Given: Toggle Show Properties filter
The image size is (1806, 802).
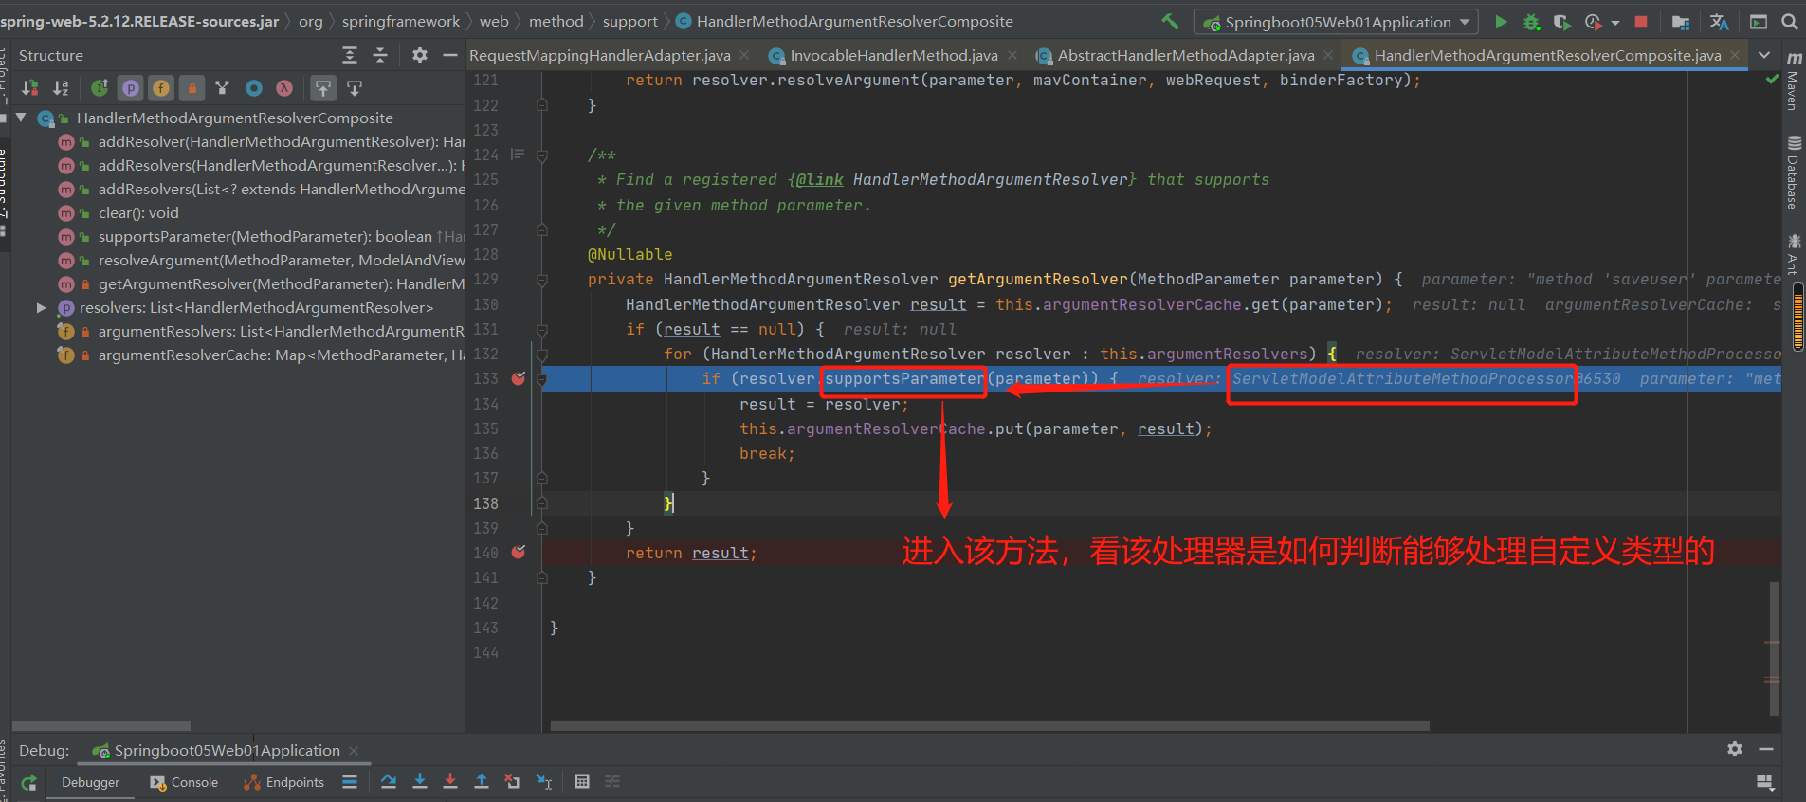Looking at the screenshot, I should 131,88.
